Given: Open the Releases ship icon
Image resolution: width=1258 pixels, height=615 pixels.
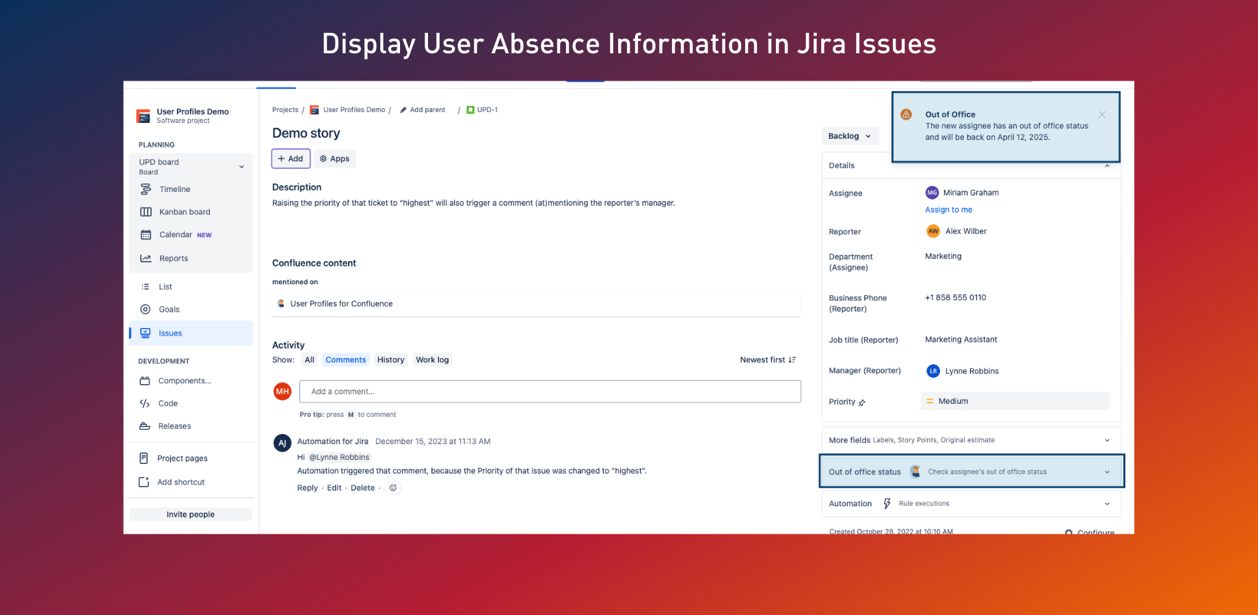Looking at the screenshot, I should [144, 426].
